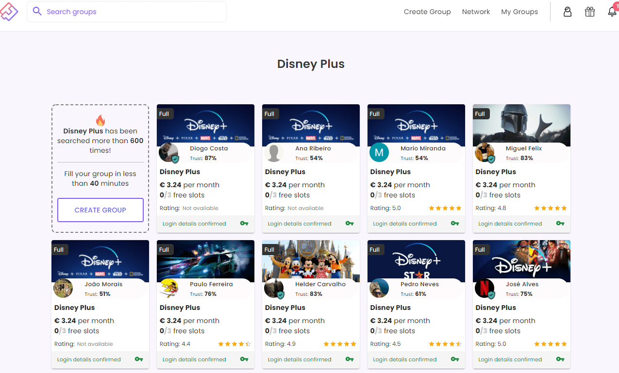Open Mario Miranda's Disney Plus banner image

tap(416, 125)
